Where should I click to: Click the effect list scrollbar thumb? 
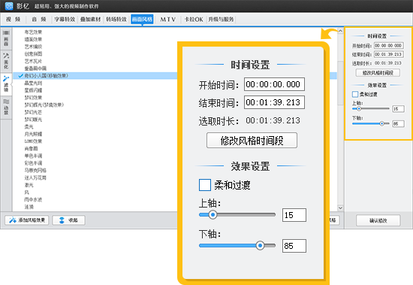[x=340, y=83]
